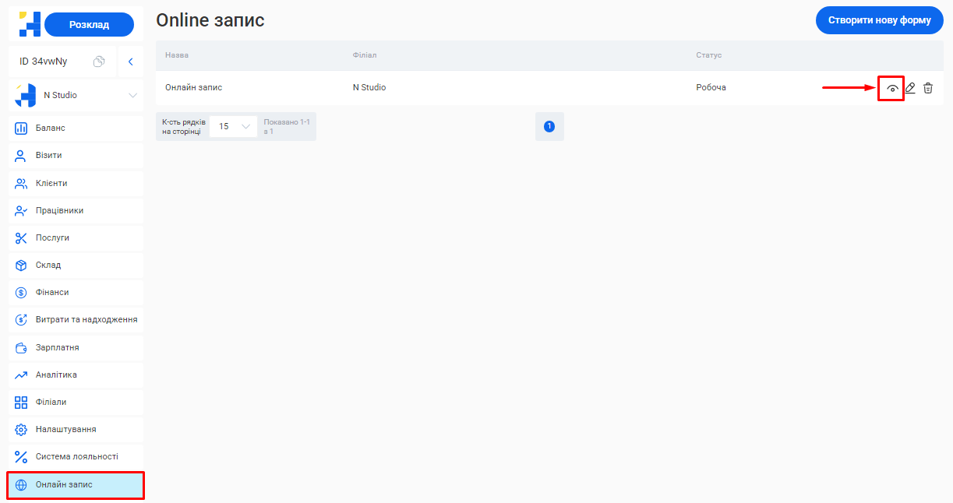This screenshot has width=953, height=503.
Task: Click the scissors Послуги icon
Action: 22,238
